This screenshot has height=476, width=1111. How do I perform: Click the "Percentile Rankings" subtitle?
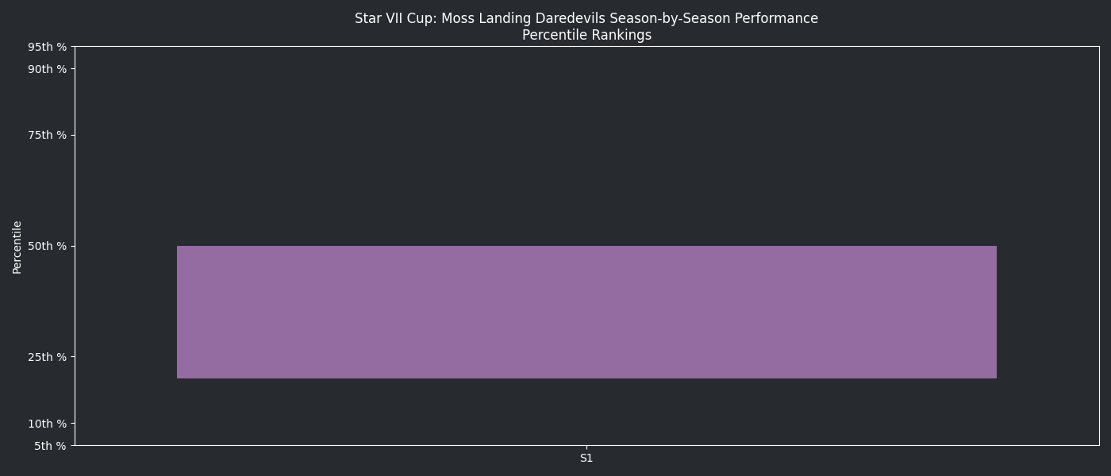(x=586, y=35)
